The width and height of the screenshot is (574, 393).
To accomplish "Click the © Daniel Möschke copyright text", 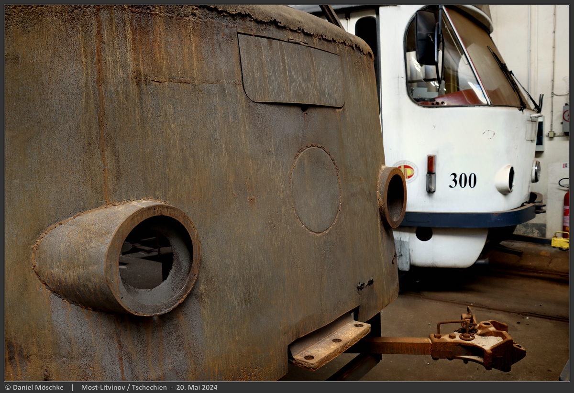I will pyautogui.click(x=34, y=387).
